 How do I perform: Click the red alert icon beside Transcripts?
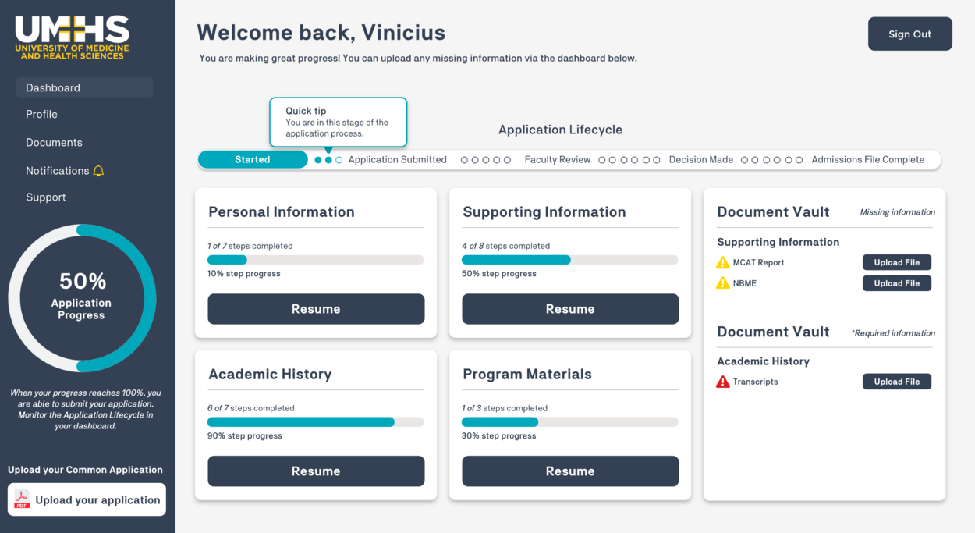coord(723,382)
